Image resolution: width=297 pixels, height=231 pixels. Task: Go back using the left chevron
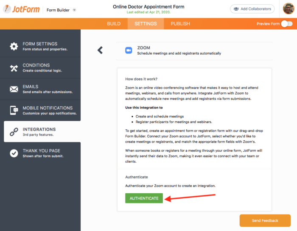pos(100,50)
